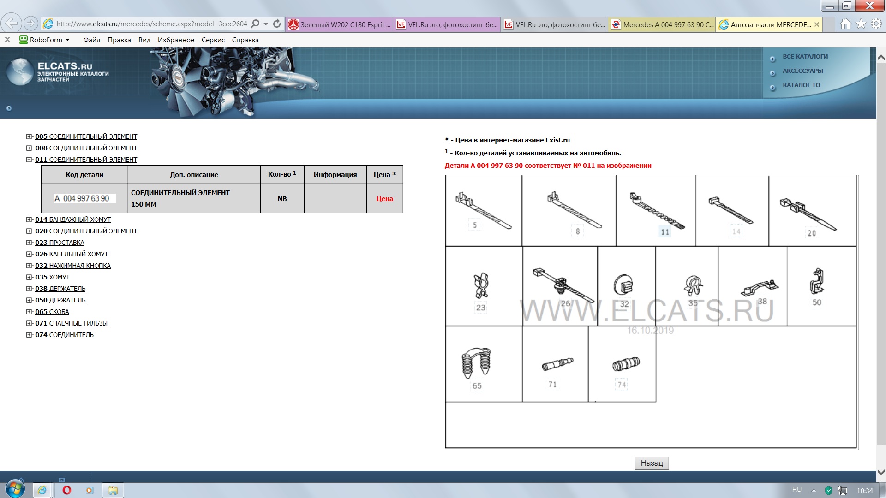Open Favorites star icon
The width and height of the screenshot is (886, 498).
click(861, 24)
